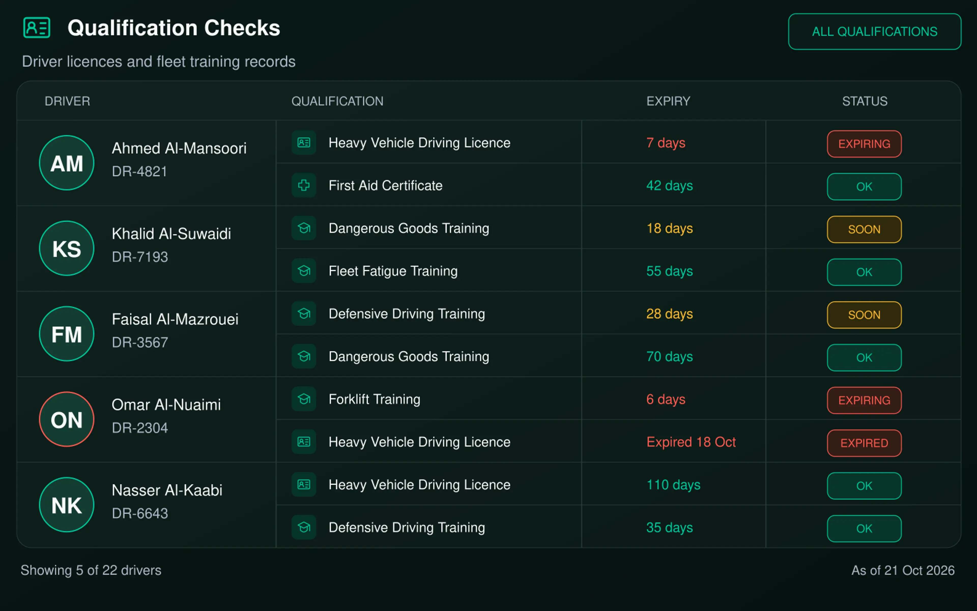Click the 'Expired 18 Oct' expiry text
977x611 pixels.
click(691, 442)
